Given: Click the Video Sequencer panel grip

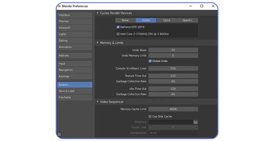Looking at the screenshot, I should (x=216, y=102).
